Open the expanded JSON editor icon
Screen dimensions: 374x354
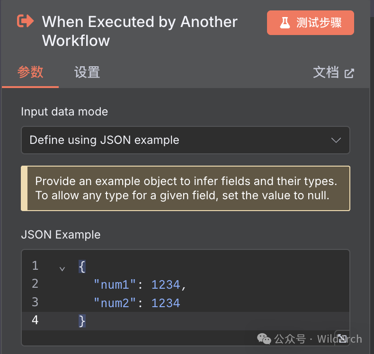pyautogui.click(x=342, y=337)
